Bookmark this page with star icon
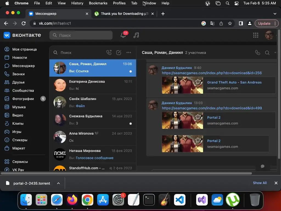This screenshot has width=281, height=211. [x=230, y=23]
